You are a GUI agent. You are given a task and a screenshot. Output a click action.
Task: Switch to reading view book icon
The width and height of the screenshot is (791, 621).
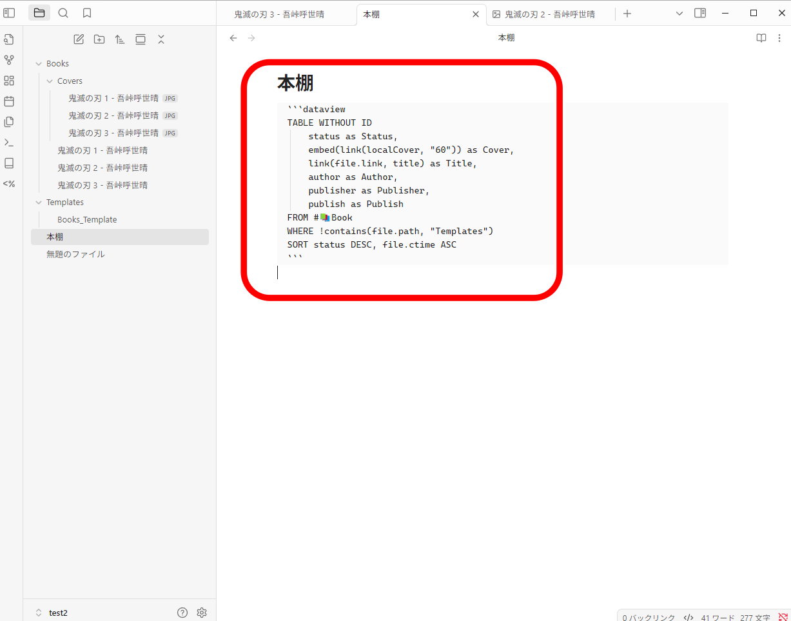point(761,38)
